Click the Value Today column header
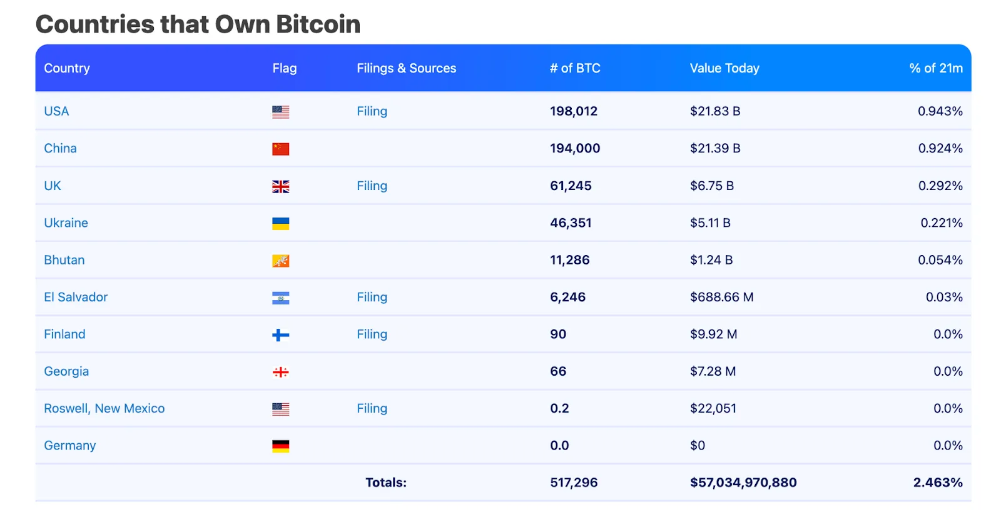Image resolution: width=1001 pixels, height=517 pixels. click(724, 68)
